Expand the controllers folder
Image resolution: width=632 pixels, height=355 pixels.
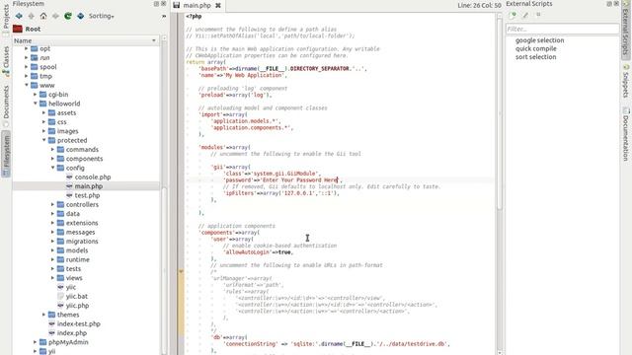pos(52,204)
